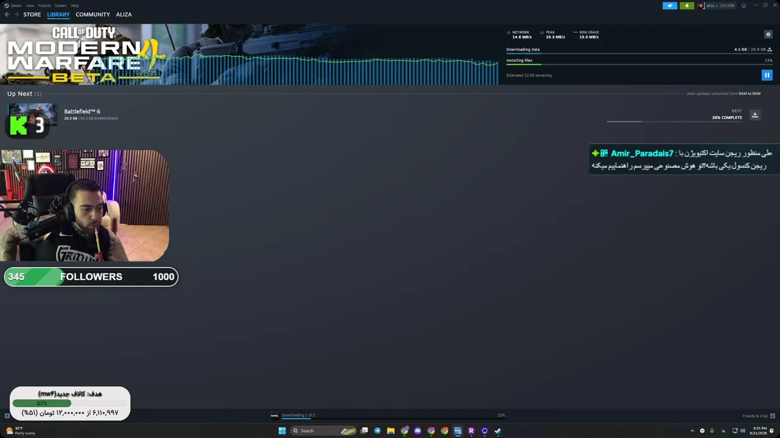This screenshot has height=438, width=780.
Task: Enter Big Picture mode via monitor icon
Action: click(x=743, y=5)
